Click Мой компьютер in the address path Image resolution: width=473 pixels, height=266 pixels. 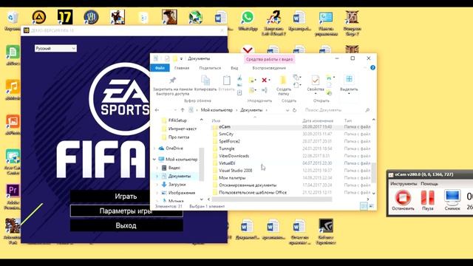click(217, 110)
